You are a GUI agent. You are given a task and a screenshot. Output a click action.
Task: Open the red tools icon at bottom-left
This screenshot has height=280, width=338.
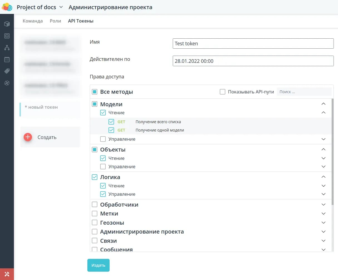[x=7, y=274]
